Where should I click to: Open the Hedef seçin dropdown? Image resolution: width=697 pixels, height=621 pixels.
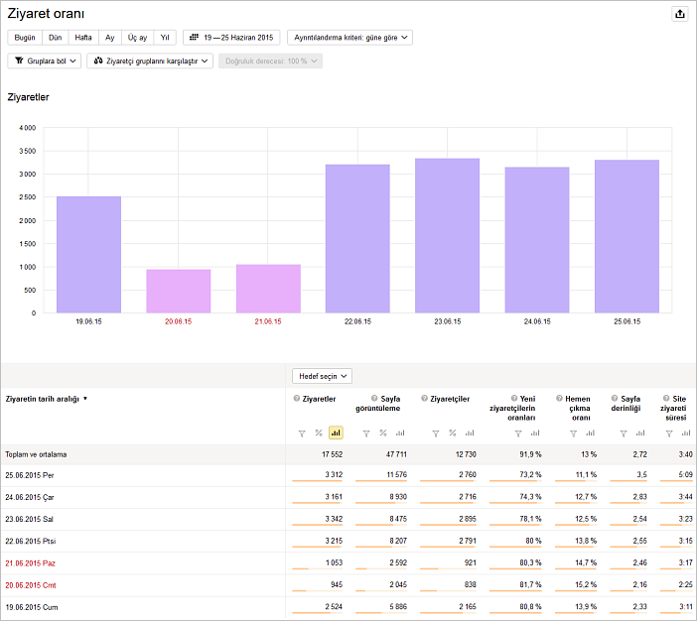(323, 376)
